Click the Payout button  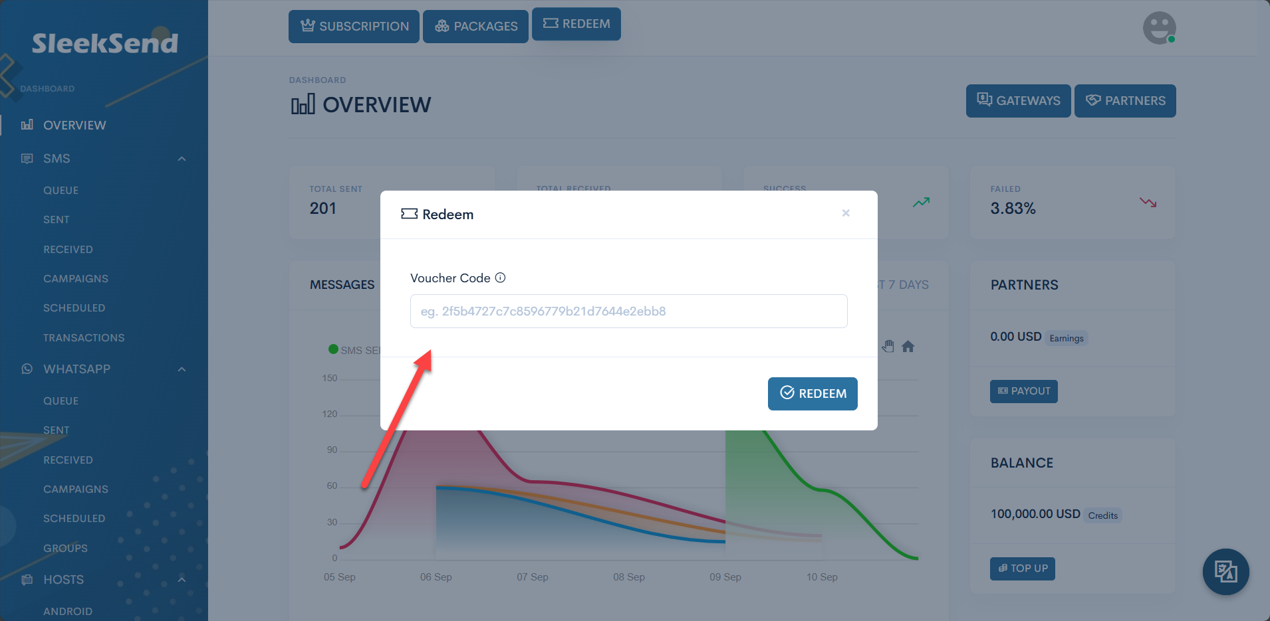tap(1023, 391)
